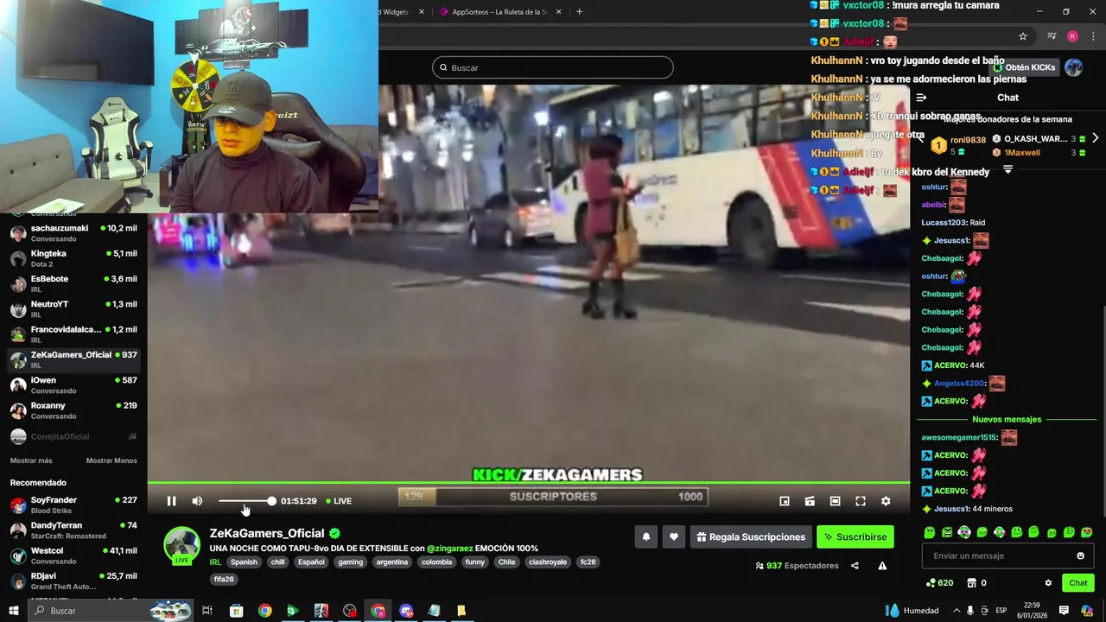Screen dimensions: 1106x622
Task: Enable picture-in-picture mini player icon
Action: click(785, 501)
